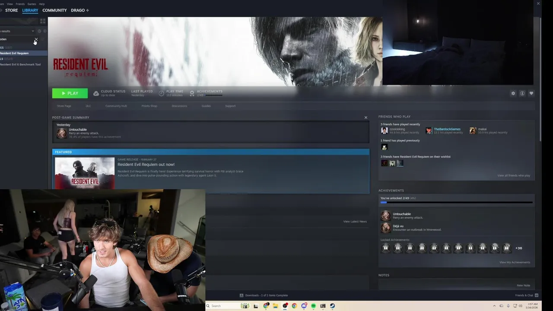
Task: Open the STORE tab
Action: point(12,10)
